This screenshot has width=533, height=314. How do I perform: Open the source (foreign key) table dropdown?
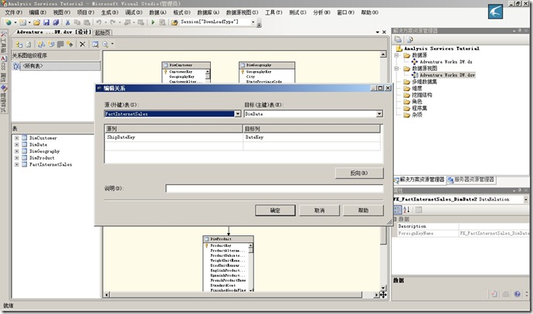click(238, 114)
